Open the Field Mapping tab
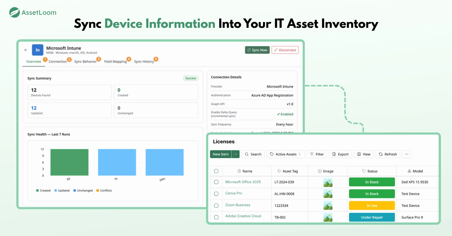Viewport: 452px width, 236px height. click(116, 61)
